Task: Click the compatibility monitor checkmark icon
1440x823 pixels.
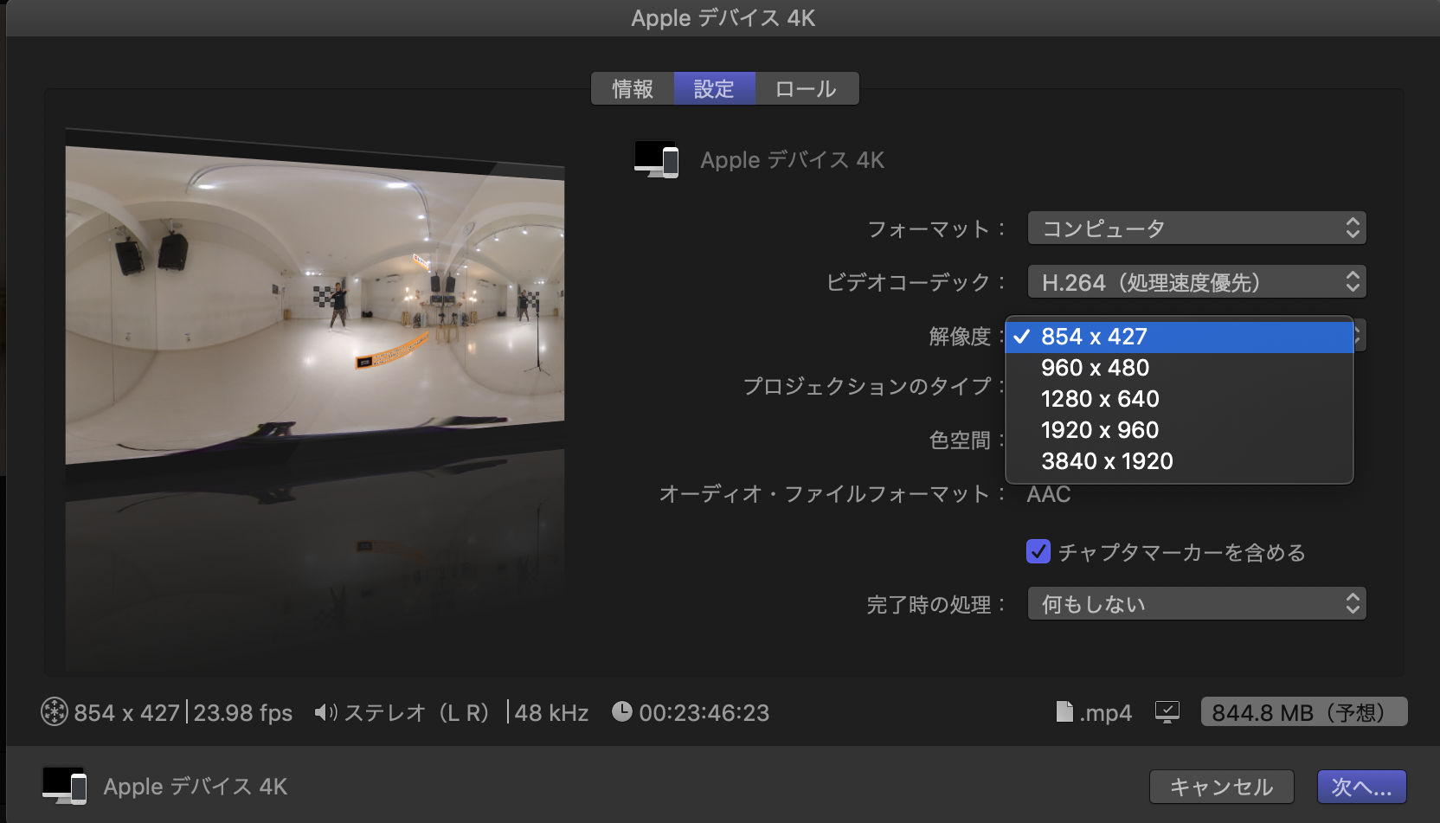Action: pos(1167,711)
